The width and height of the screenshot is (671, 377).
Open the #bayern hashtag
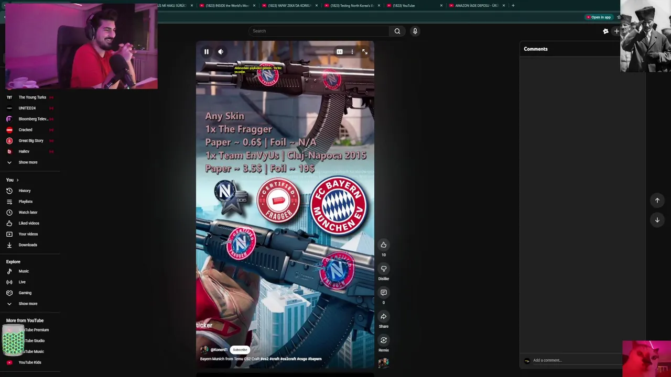tap(315, 359)
